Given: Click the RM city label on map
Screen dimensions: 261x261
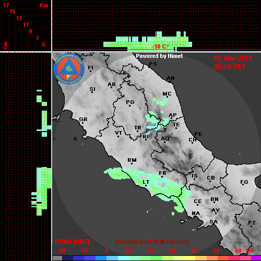Looking at the screenshot, I should 132,160.
